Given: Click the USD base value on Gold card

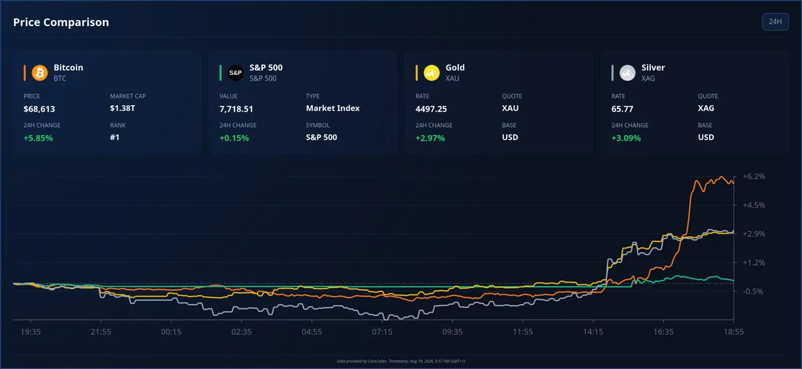Looking at the screenshot, I should [510, 138].
